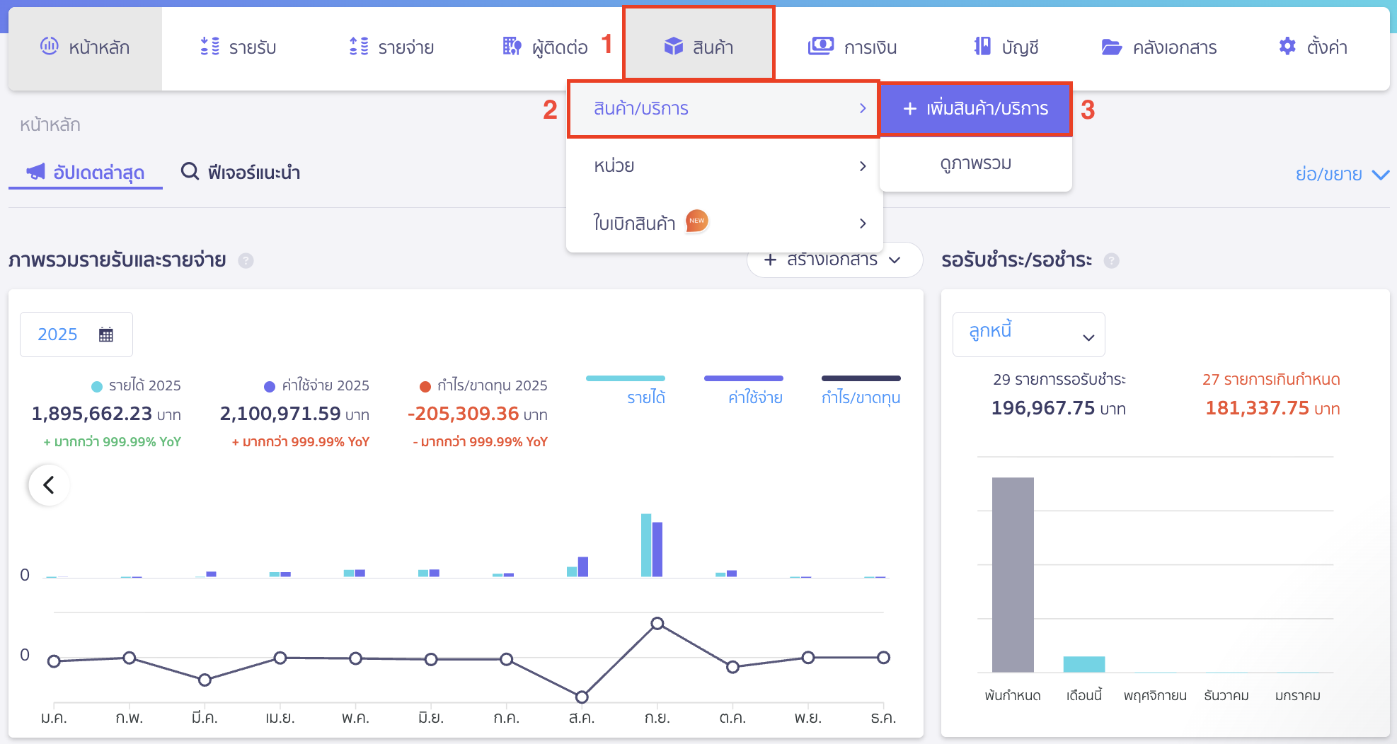Expand หน่วย submenu
The width and height of the screenshot is (1397, 744).
click(724, 166)
